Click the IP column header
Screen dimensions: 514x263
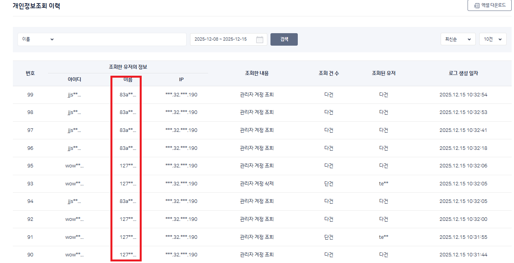[181, 80]
